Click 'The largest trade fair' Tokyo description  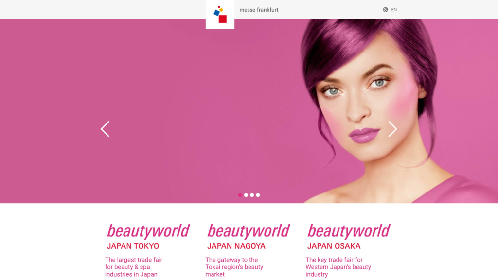(134, 267)
